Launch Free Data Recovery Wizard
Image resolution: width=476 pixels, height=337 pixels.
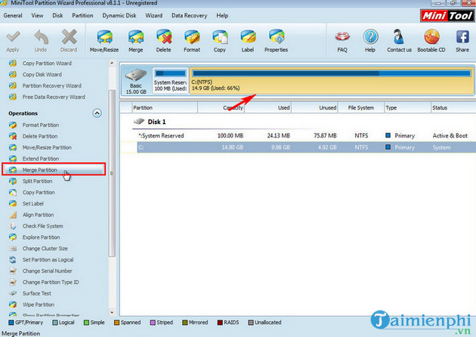[x=54, y=97]
